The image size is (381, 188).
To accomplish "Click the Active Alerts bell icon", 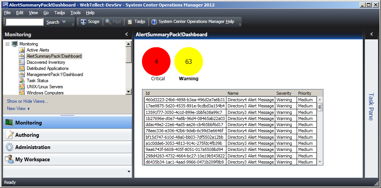I will coord(22,50).
